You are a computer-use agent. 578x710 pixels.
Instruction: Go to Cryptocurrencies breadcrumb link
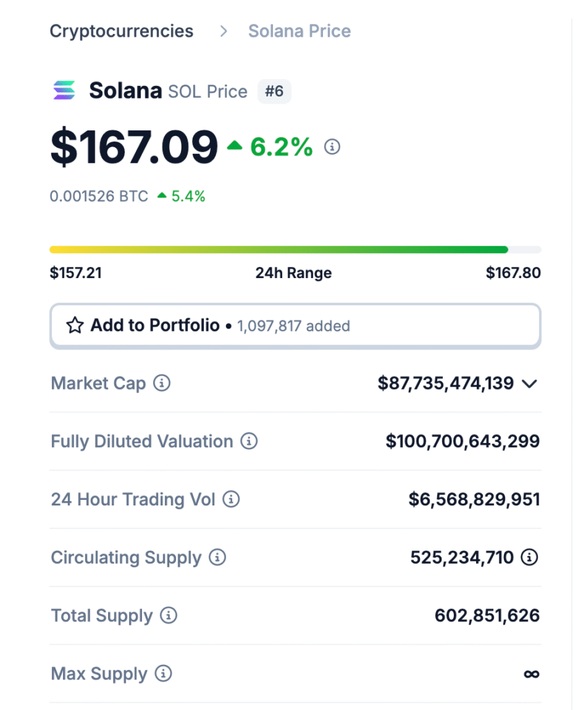121,31
